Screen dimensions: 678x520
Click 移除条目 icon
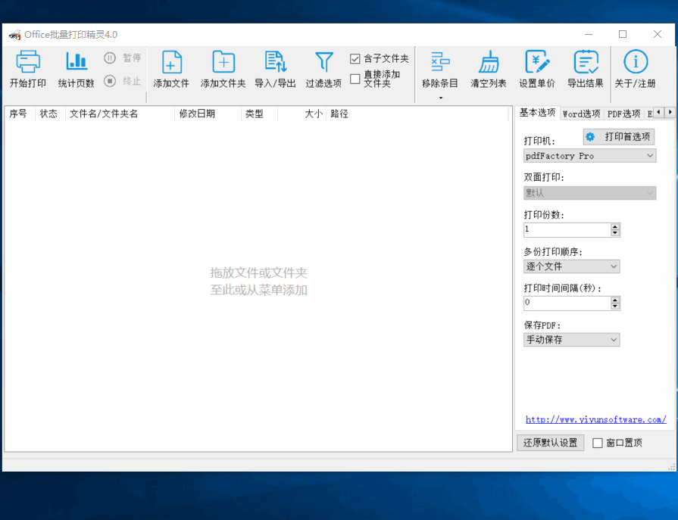[x=440, y=62]
